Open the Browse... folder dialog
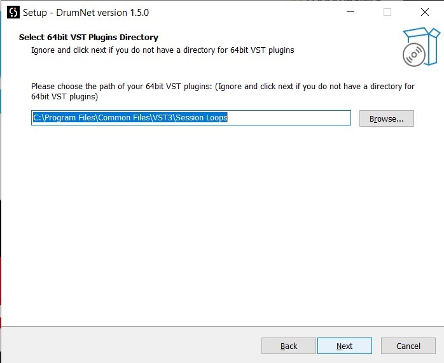Image resolution: width=444 pixels, height=363 pixels. [387, 118]
